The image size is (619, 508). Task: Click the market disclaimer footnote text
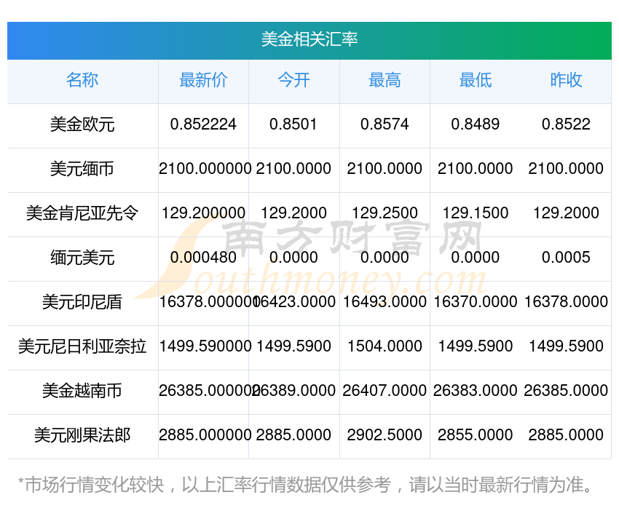[x=305, y=485]
